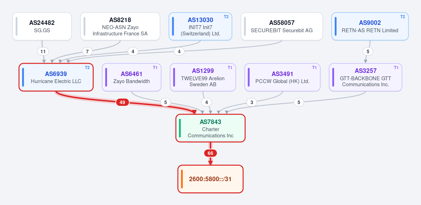
Task: Click the T1 badge on AS3257
Action: click(x=396, y=67)
